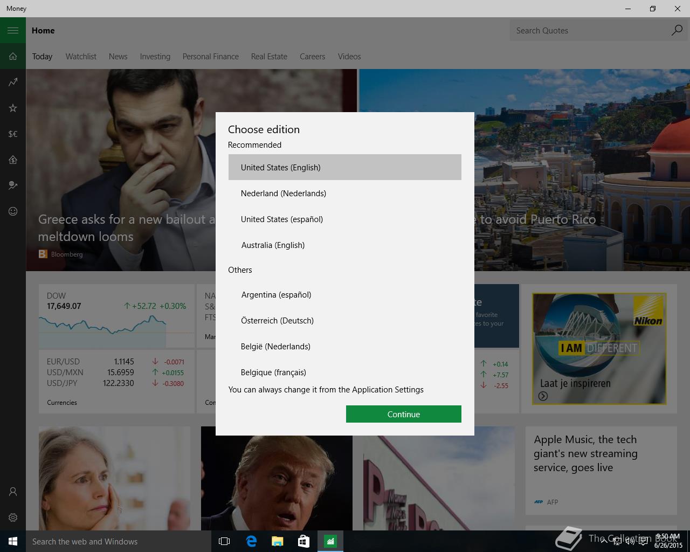Select Argentina (español) edition
The height and width of the screenshot is (552, 690).
click(x=345, y=294)
